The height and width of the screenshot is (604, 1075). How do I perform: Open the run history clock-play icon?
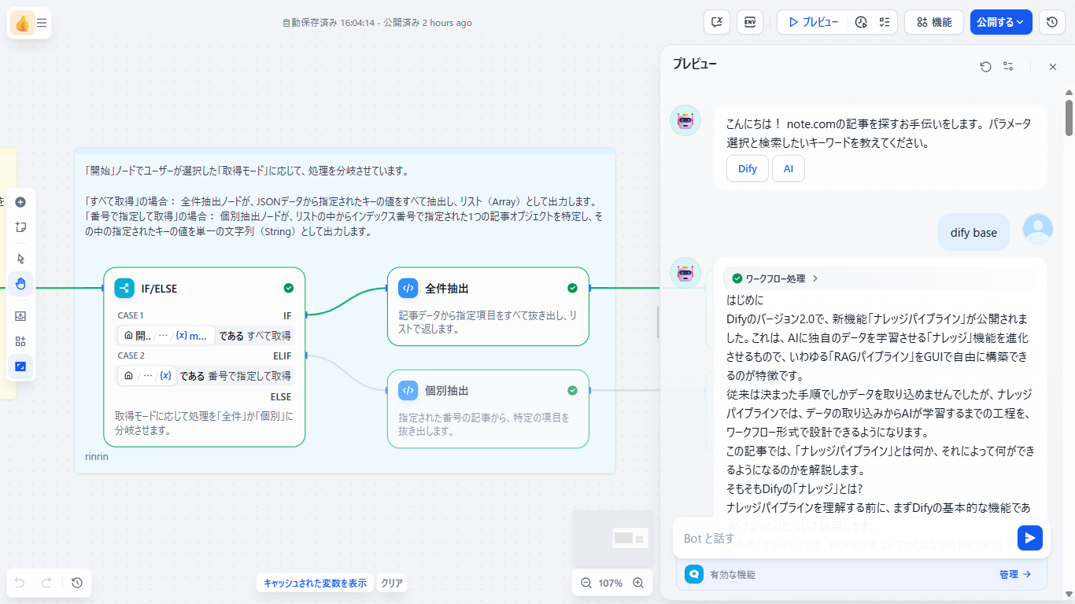pyautogui.click(x=861, y=22)
